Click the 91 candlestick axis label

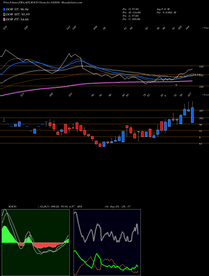(x=201, y=131)
